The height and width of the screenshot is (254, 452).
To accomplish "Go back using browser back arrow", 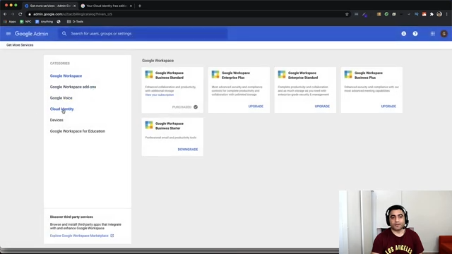I will (5, 14).
